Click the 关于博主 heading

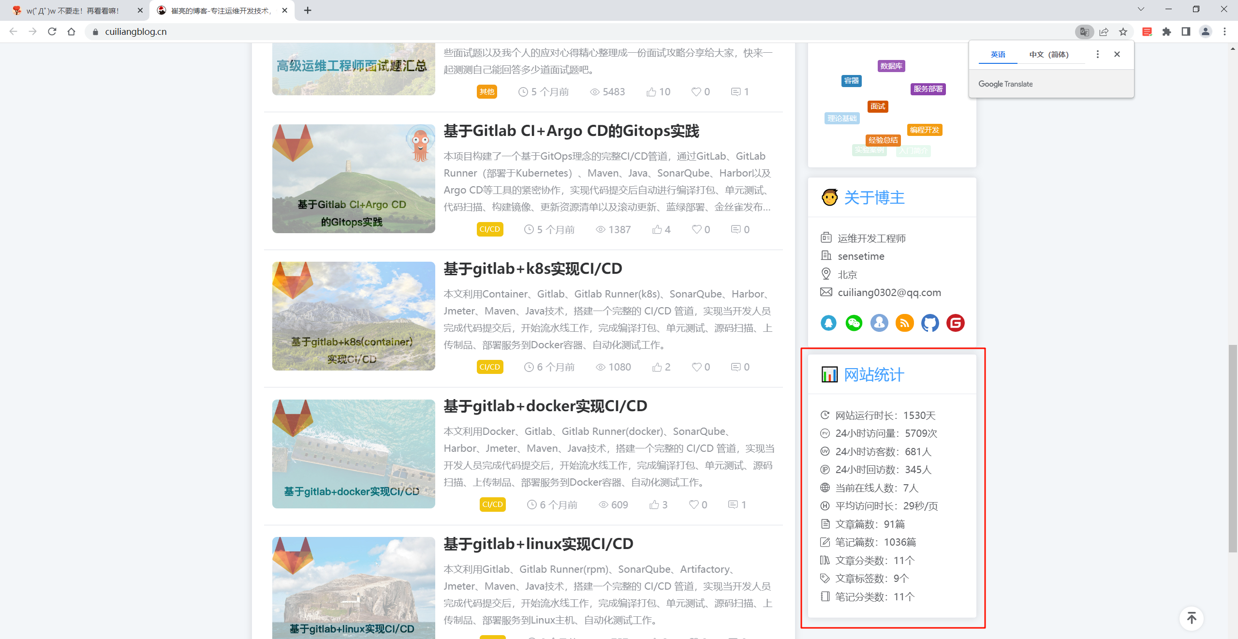(x=874, y=197)
